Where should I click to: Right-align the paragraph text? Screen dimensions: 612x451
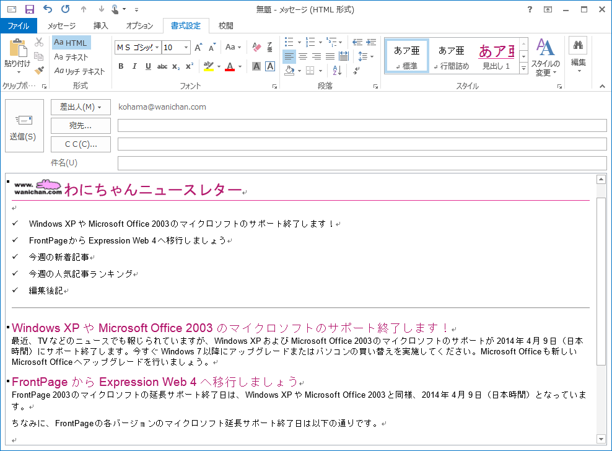pyautogui.click(x=317, y=56)
